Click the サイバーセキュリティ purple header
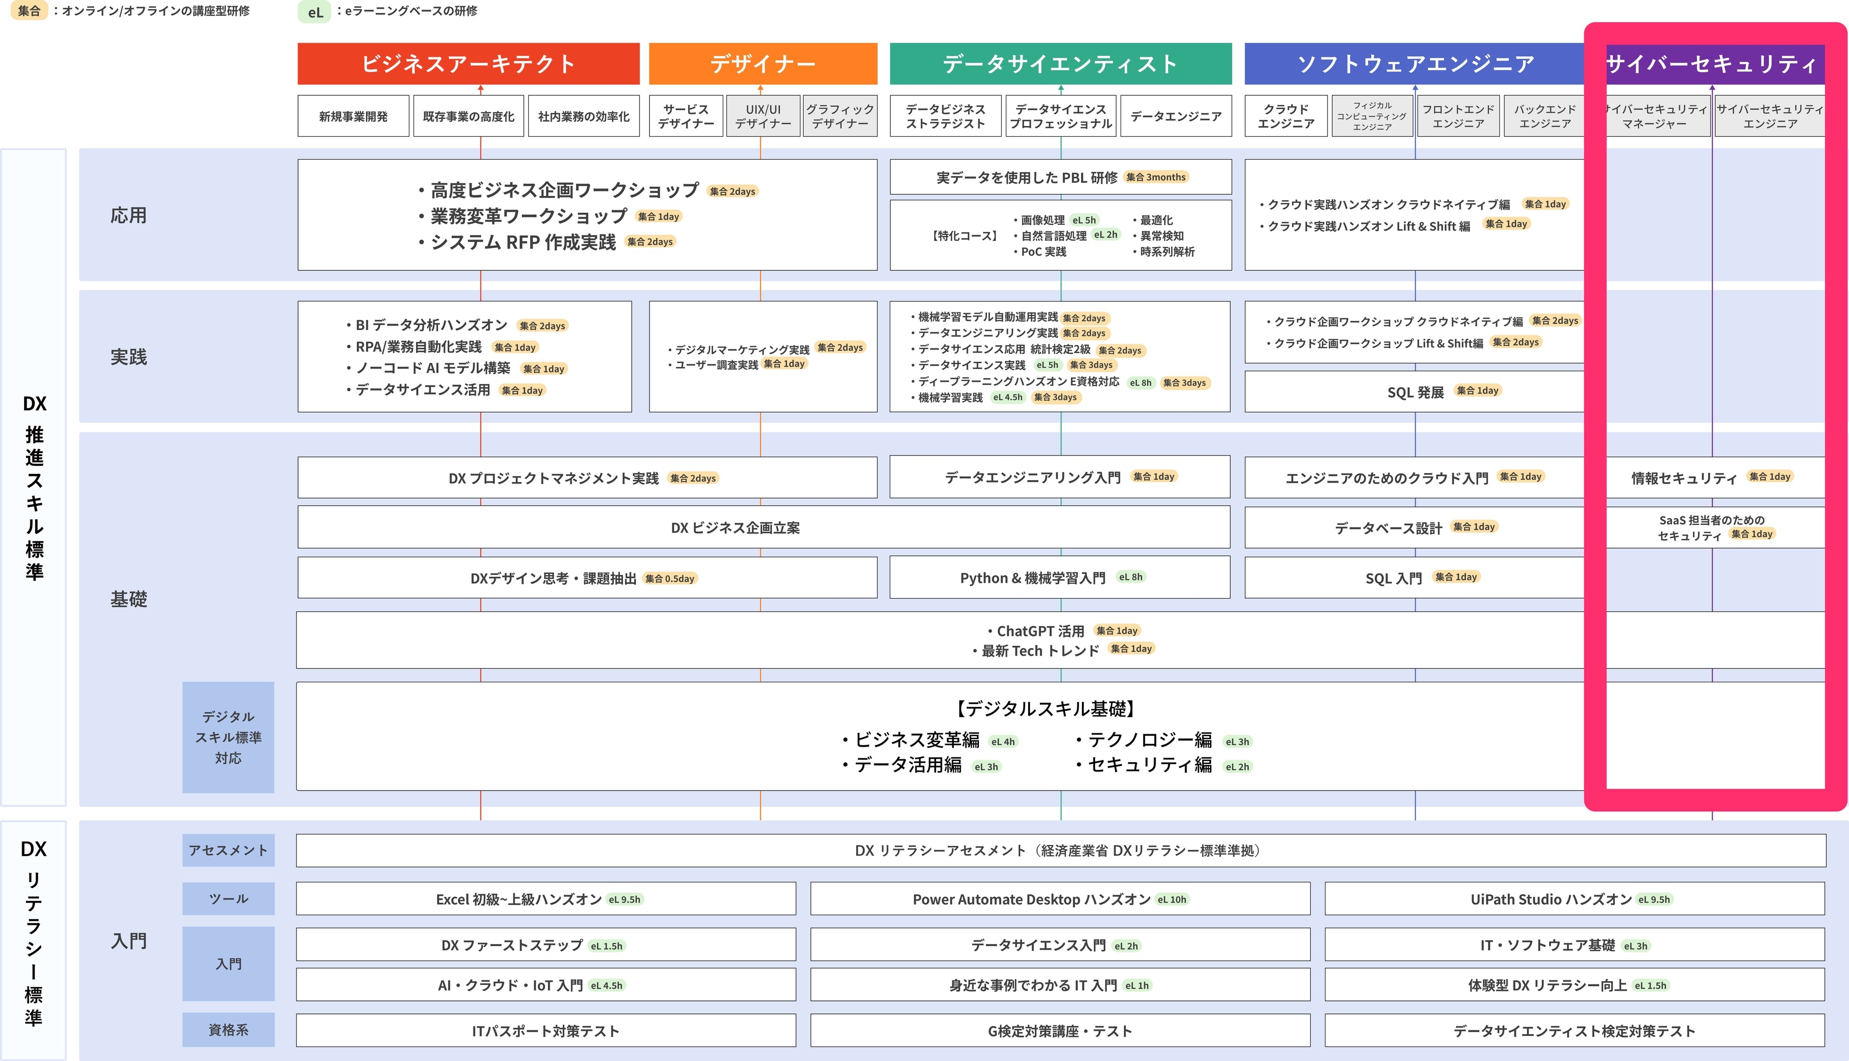1849x1061 pixels. coord(1713,64)
